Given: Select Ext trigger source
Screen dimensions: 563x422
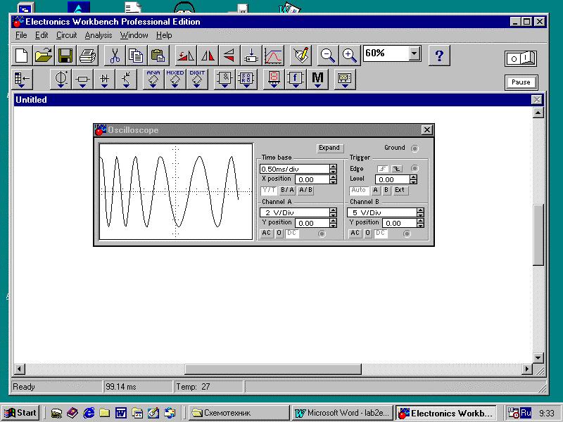Looking at the screenshot, I should point(399,190).
